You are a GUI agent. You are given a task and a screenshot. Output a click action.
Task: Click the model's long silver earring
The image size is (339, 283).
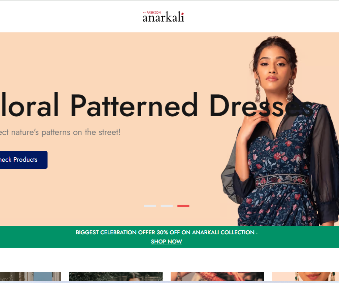290,90
